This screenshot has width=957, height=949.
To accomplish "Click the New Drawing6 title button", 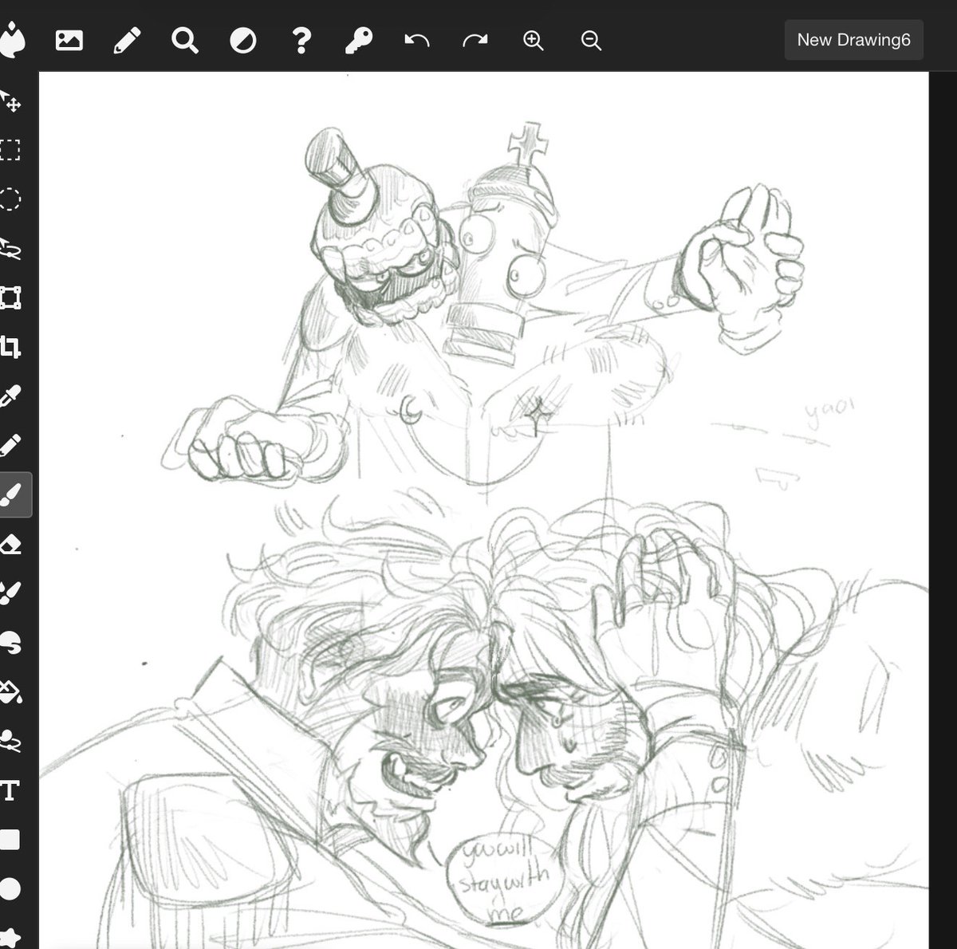I will tap(854, 40).
